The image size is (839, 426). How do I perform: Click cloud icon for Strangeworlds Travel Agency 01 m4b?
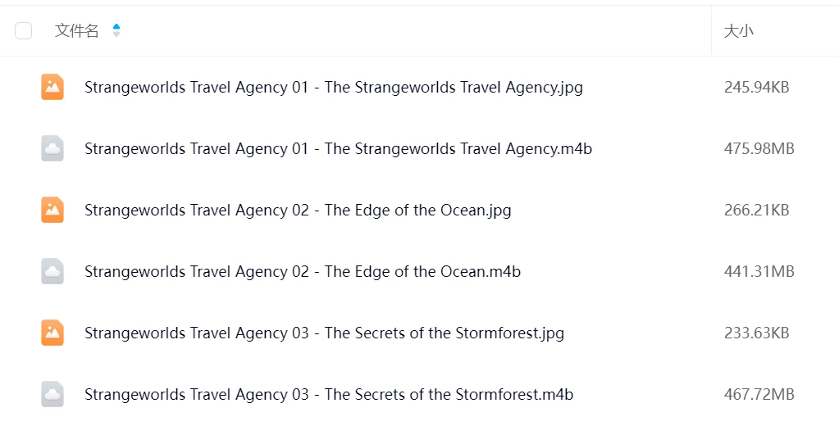52,148
